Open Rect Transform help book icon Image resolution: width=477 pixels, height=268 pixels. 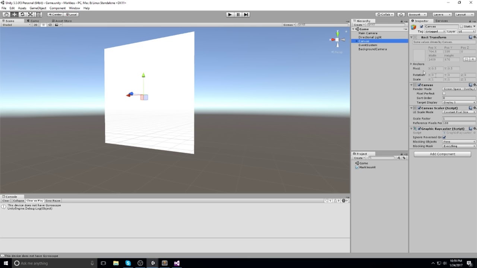click(x=470, y=37)
